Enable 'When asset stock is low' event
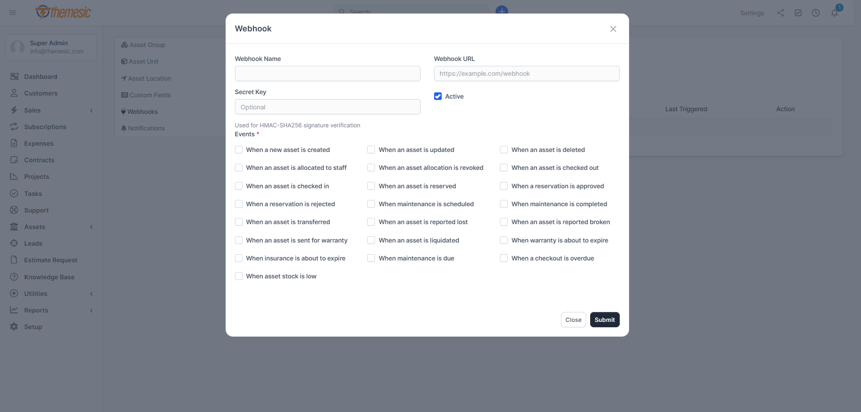This screenshot has height=412, width=861. click(x=239, y=276)
